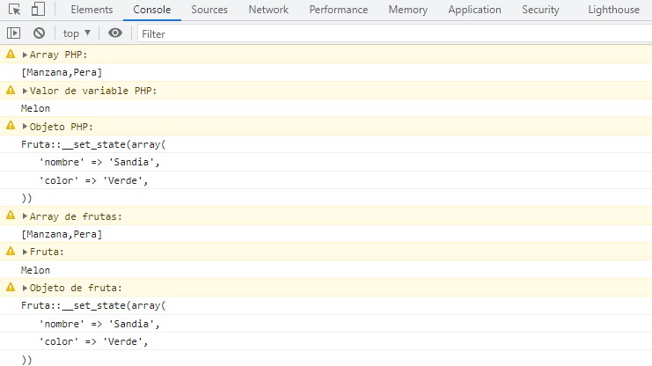Click warning icon beside Array PHP
Image resolution: width=652 pixels, height=366 pixels.
11,55
